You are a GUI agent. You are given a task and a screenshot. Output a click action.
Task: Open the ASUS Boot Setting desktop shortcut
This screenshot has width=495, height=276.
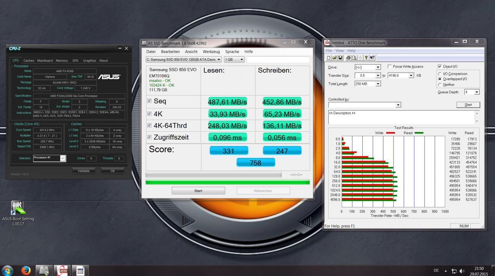(x=18, y=213)
